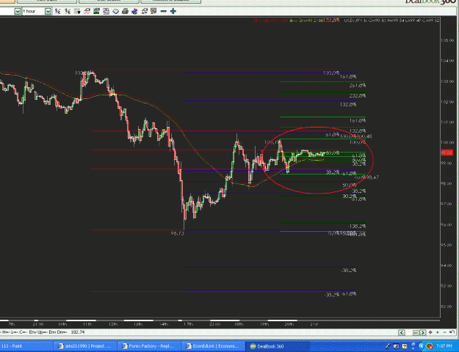Click the printer icon in toolbar

[125, 11]
